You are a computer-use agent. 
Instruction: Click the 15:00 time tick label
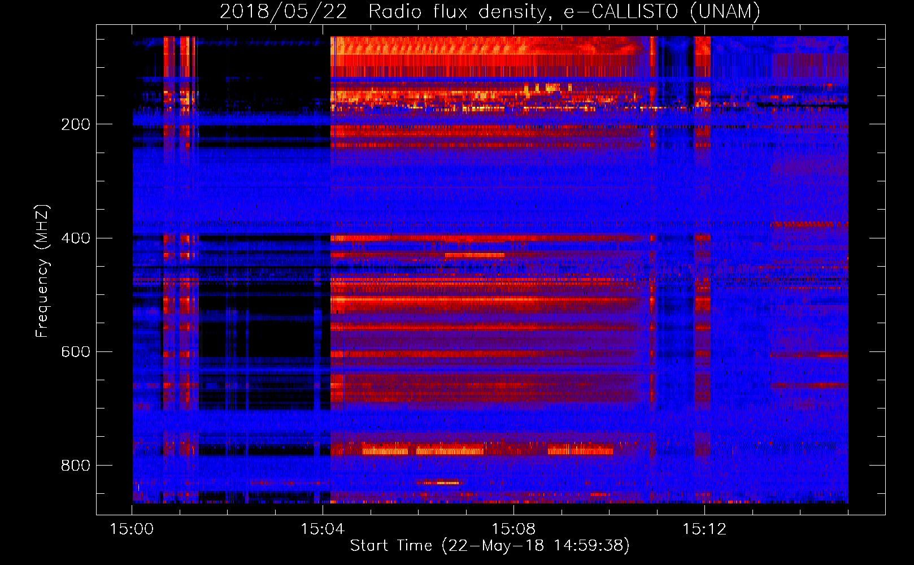click(x=132, y=529)
